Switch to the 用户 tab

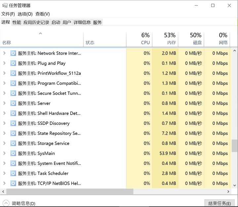tap(67, 23)
